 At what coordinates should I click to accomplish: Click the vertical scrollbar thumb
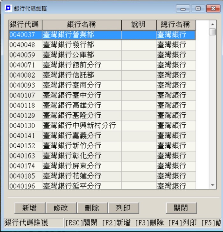213,32
